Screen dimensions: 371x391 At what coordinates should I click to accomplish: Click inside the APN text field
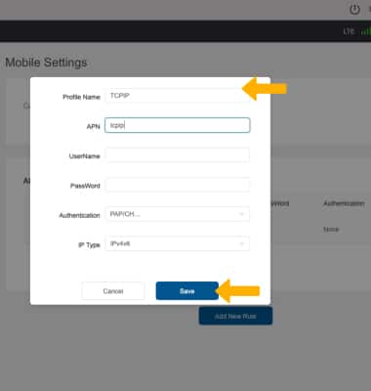(178, 125)
